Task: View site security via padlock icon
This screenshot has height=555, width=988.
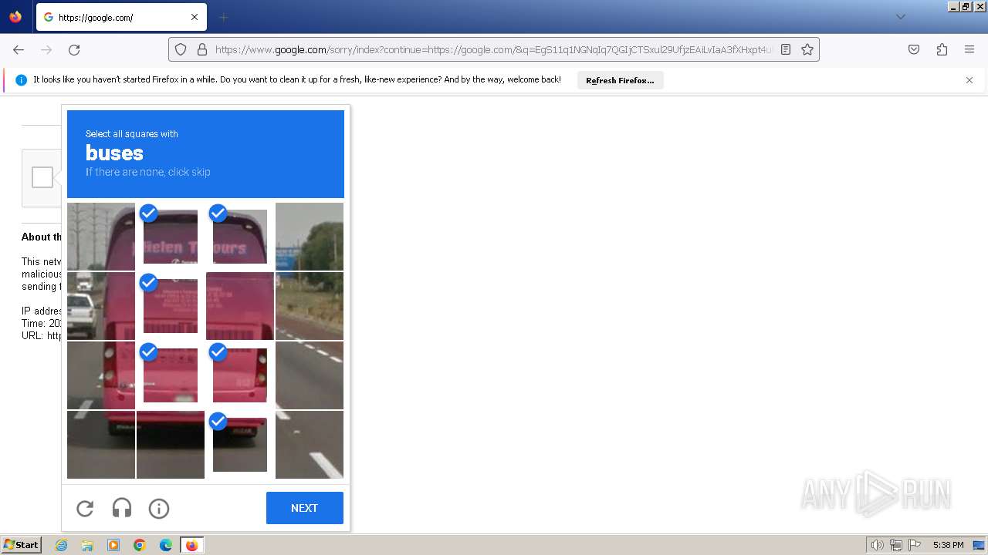Action: [x=202, y=49]
